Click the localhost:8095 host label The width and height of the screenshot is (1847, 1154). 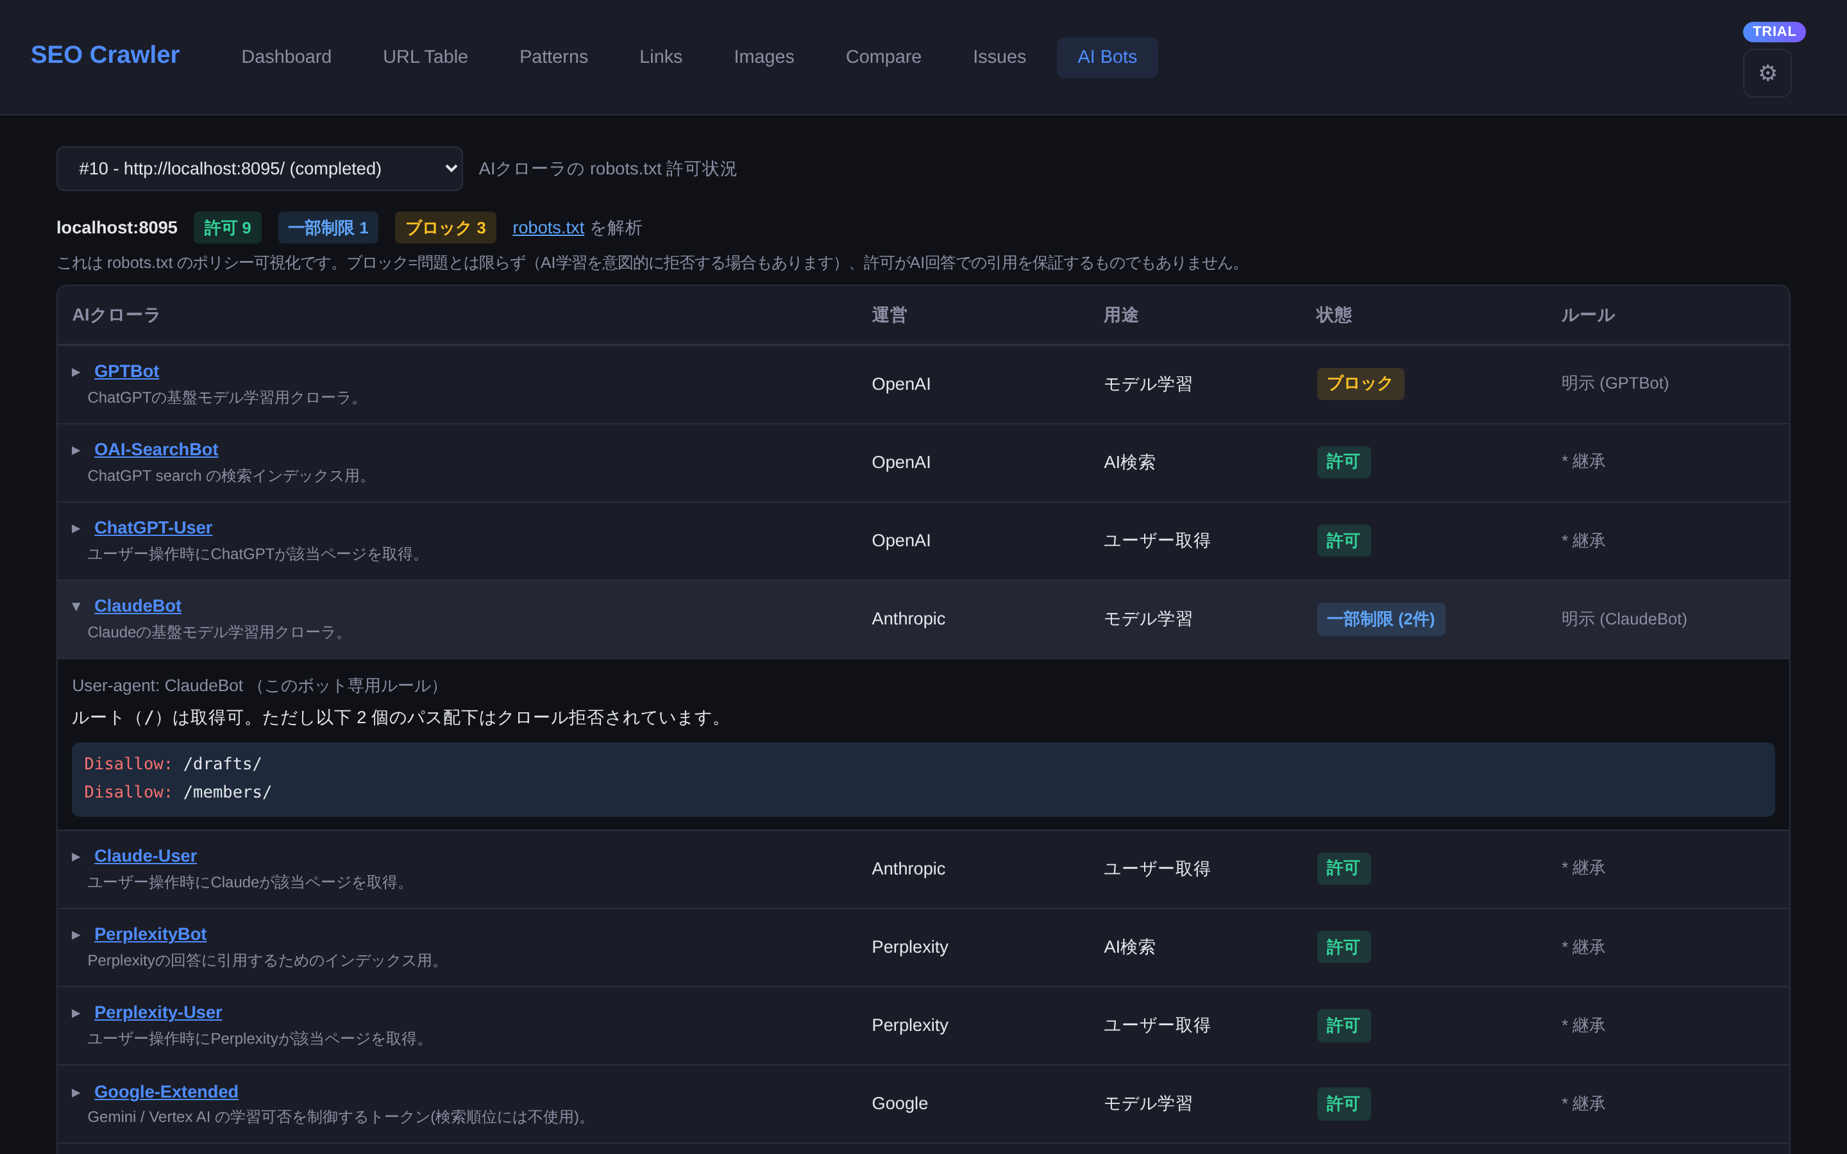117,228
